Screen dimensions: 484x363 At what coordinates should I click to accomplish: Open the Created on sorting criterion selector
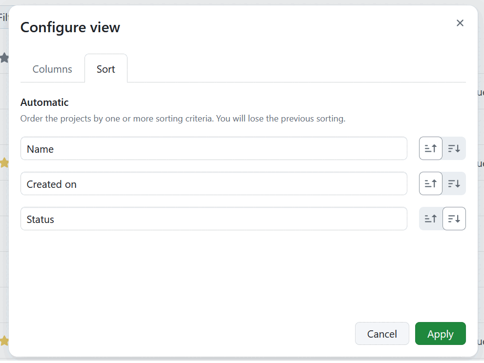213,183
